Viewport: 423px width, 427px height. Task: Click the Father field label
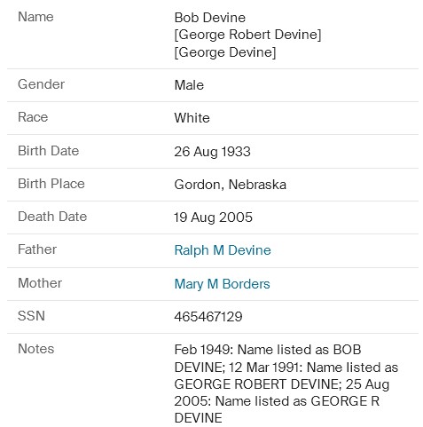coord(37,249)
